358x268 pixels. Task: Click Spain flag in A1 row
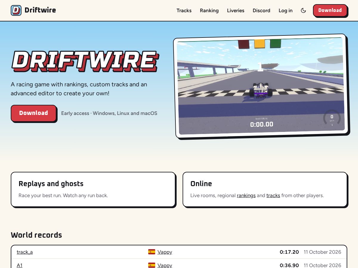click(x=152, y=265)
